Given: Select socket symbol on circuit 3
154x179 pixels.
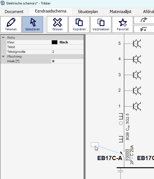Looking at the screenshot, I should click(137, 75).
